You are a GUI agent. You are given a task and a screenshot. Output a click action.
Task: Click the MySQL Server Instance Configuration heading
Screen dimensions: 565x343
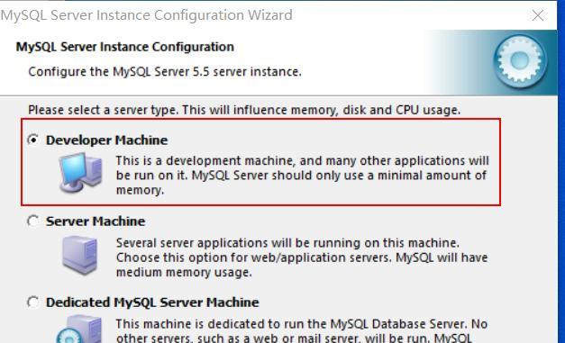[125, 47]
